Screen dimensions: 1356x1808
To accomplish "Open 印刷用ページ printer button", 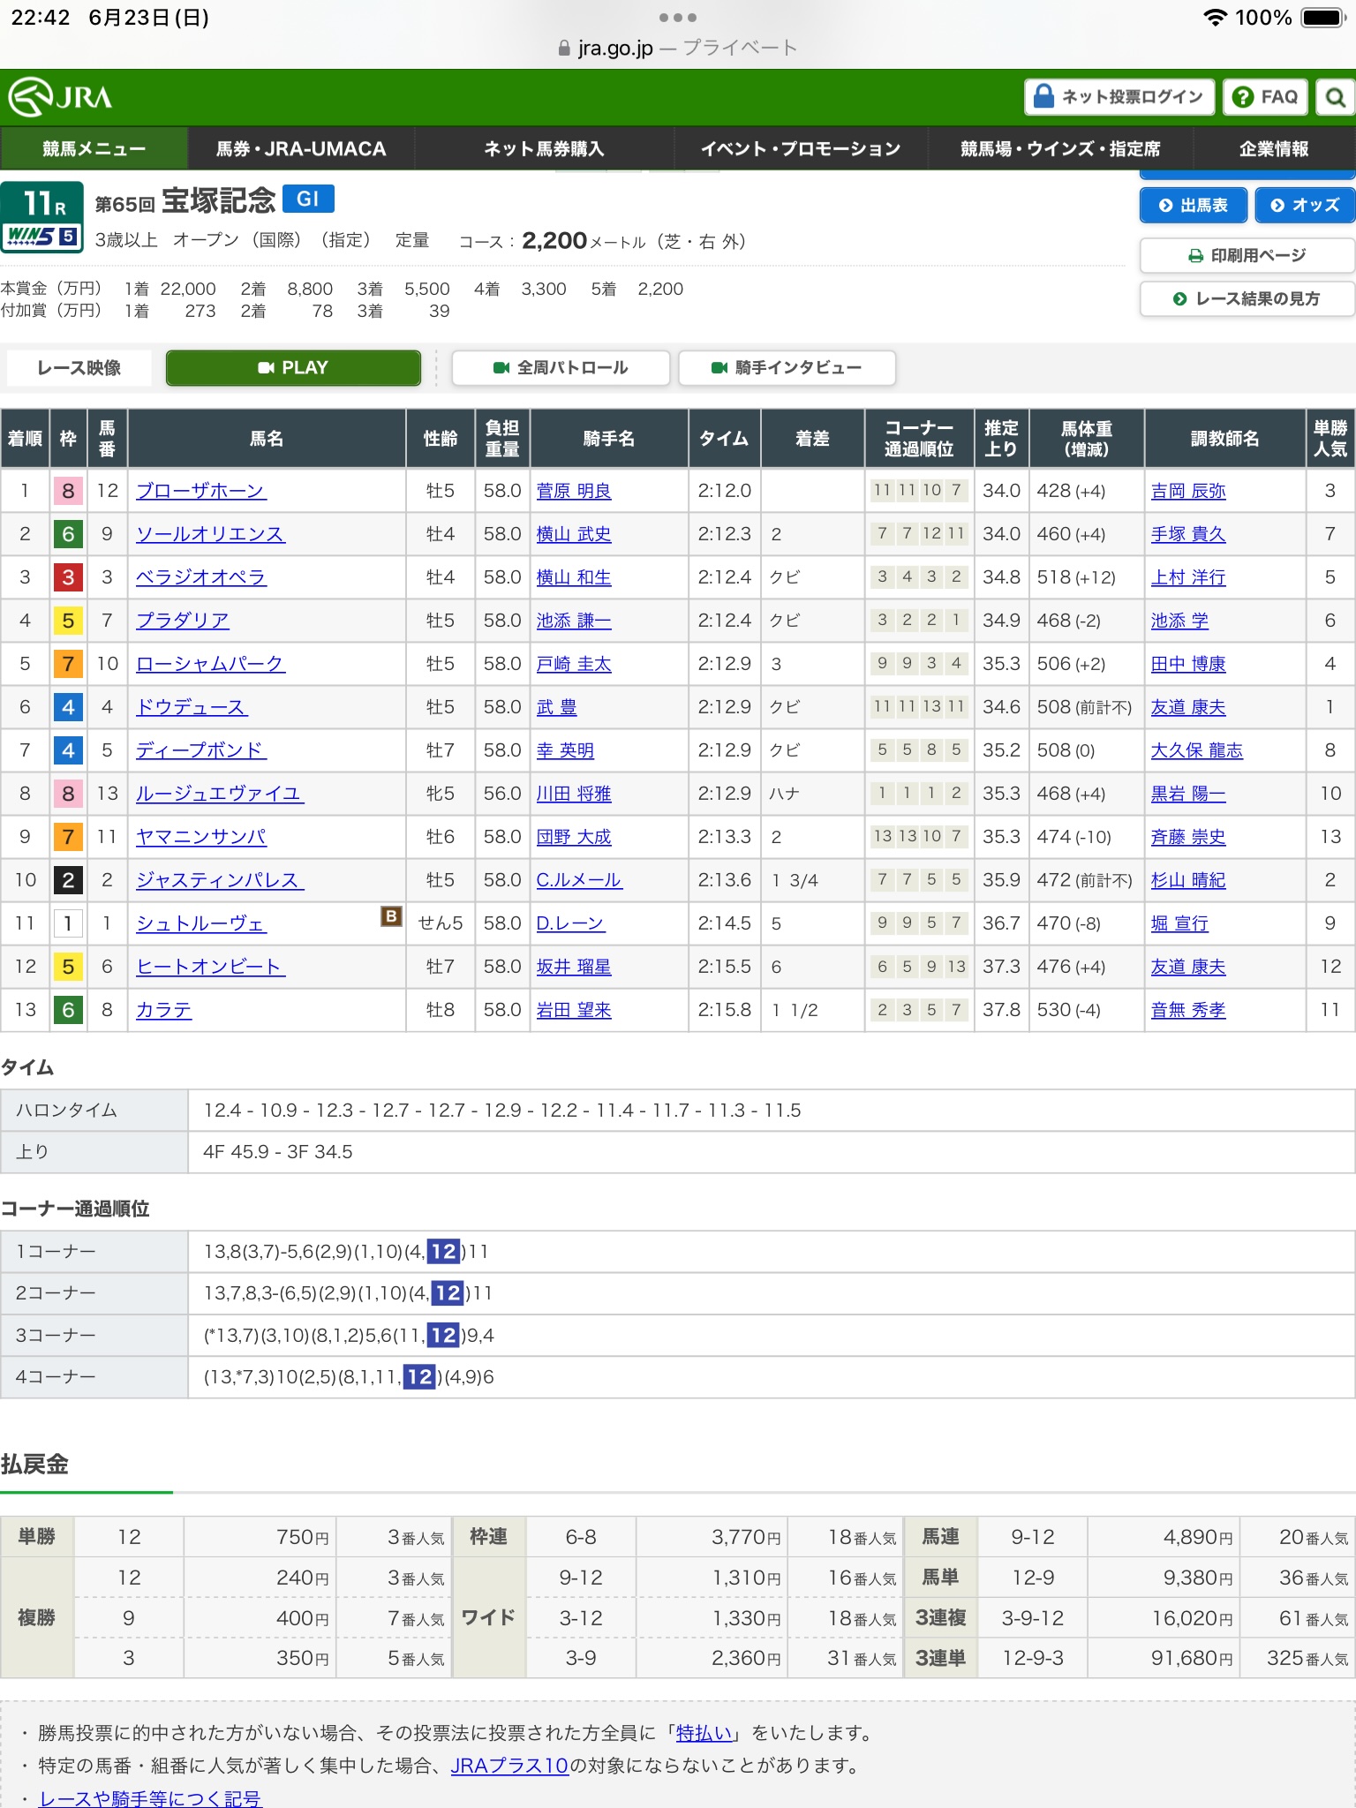I will 1247,255.
